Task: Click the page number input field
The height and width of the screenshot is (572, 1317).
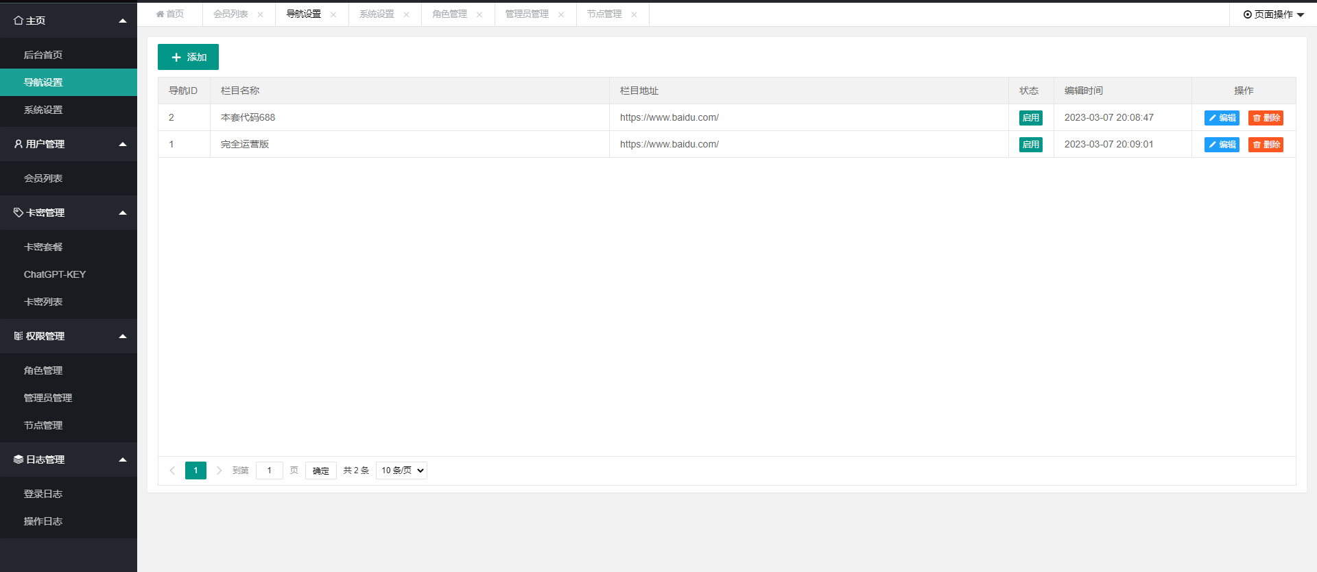Action: [x=270, y=470]
